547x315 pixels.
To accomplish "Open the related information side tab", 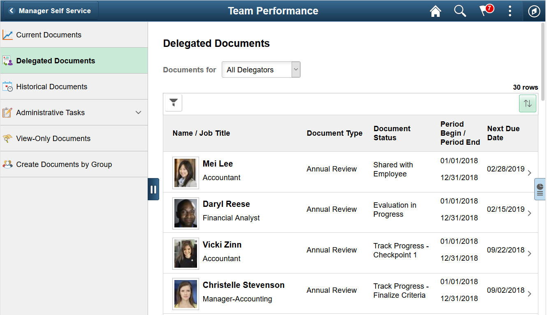I will point(540,189).
